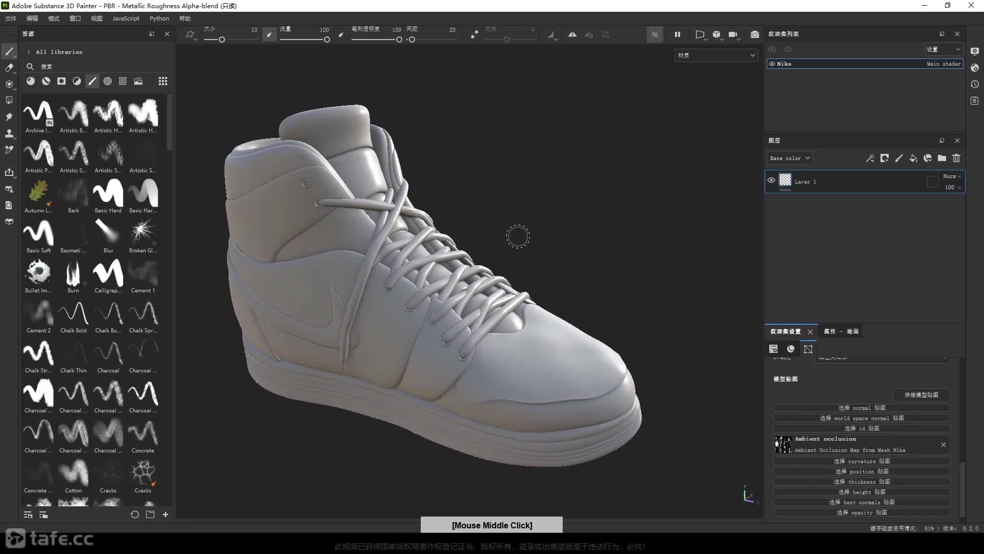
Task: Open the 文件 (File) menu
Action: (11, 18)
